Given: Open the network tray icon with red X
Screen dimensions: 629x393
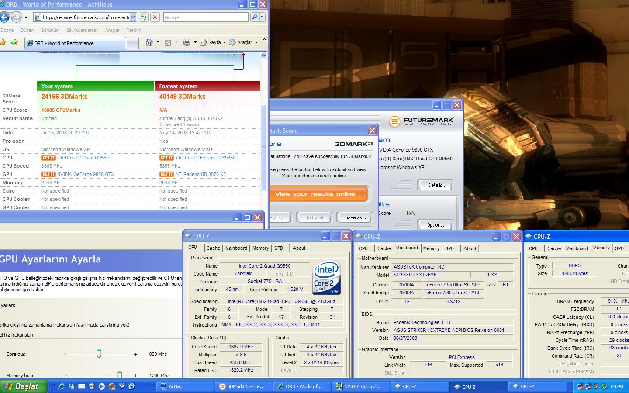Looking at the screenshot, I should pos(581,386).
